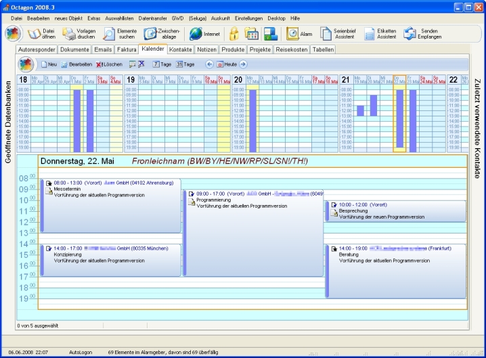Expand the Geöffnete Datenbanken side panel
Screen dimensions: 486x358
pos(8,122)
